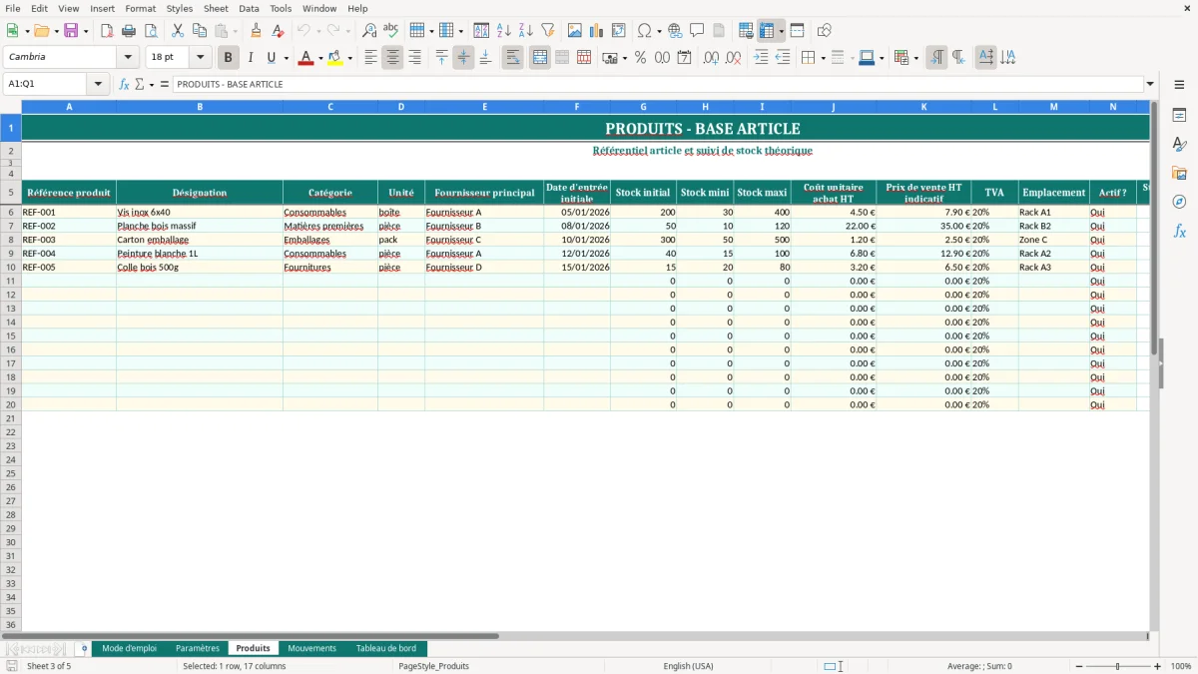This screenshot has width=1198, height=674.
Task: Click the zoom slider in the status bar
Action: pyautogui.click(x=1117, y=666)
